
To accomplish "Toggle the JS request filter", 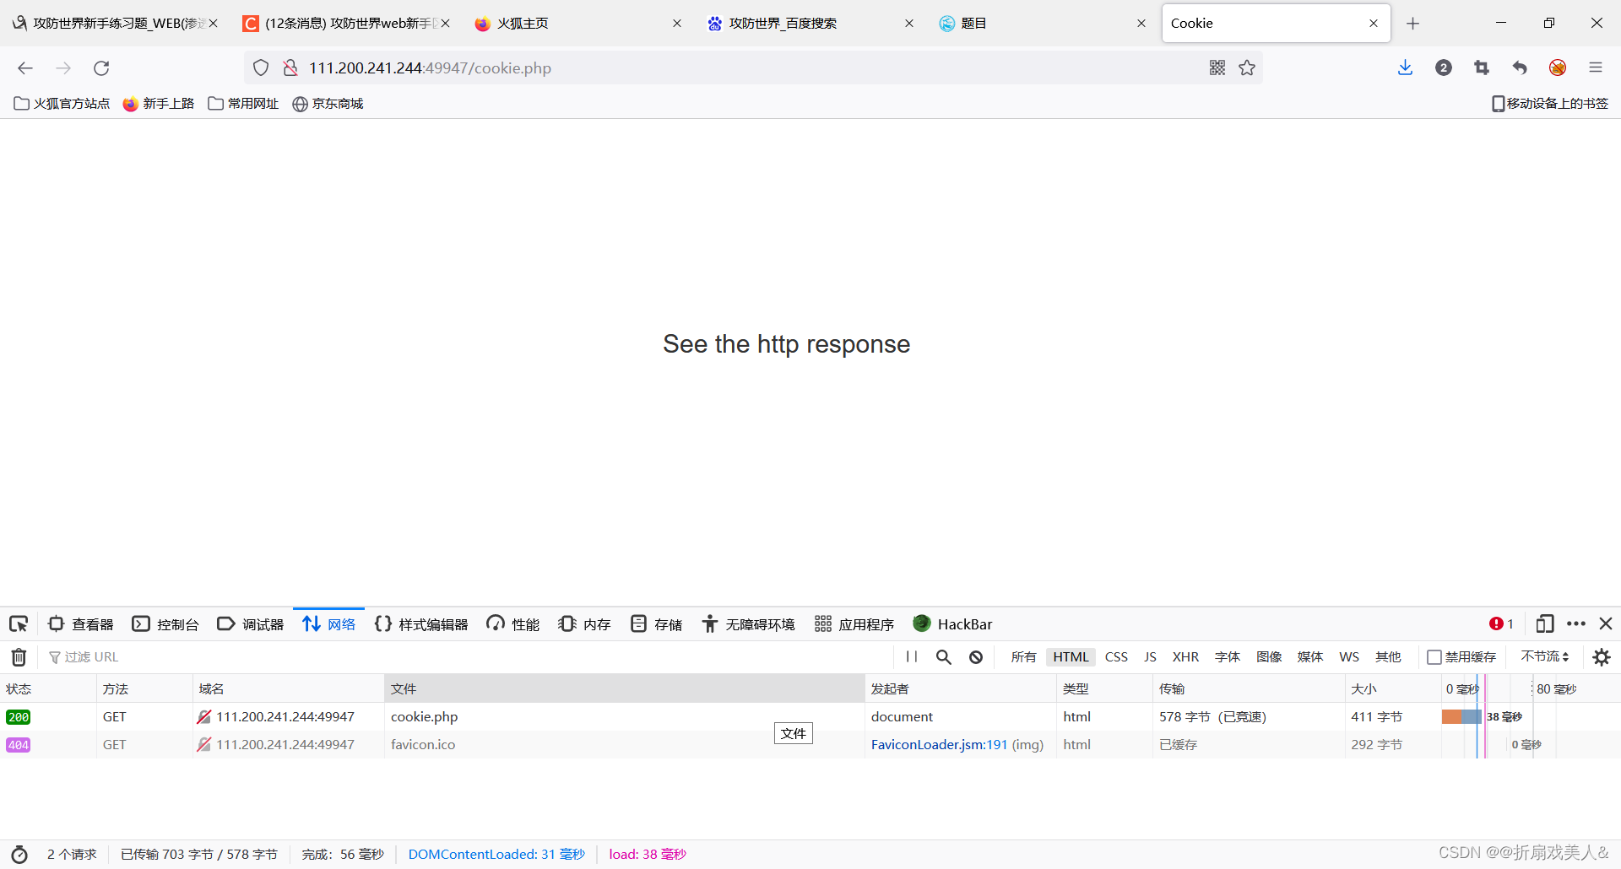I will click(1150, 657).
